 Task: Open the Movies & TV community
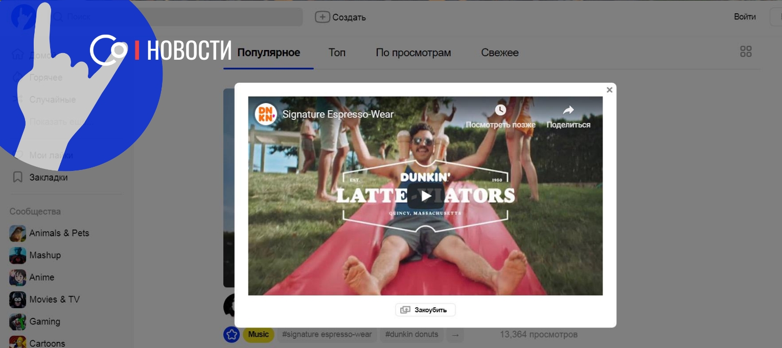click(44, 300)
